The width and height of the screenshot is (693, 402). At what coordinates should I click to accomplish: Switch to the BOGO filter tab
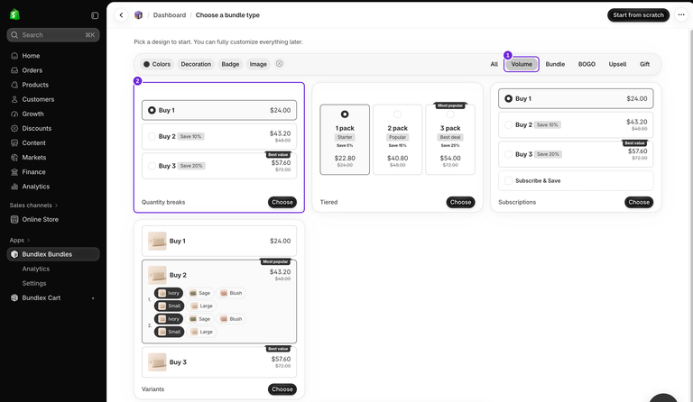coord(587,64)
